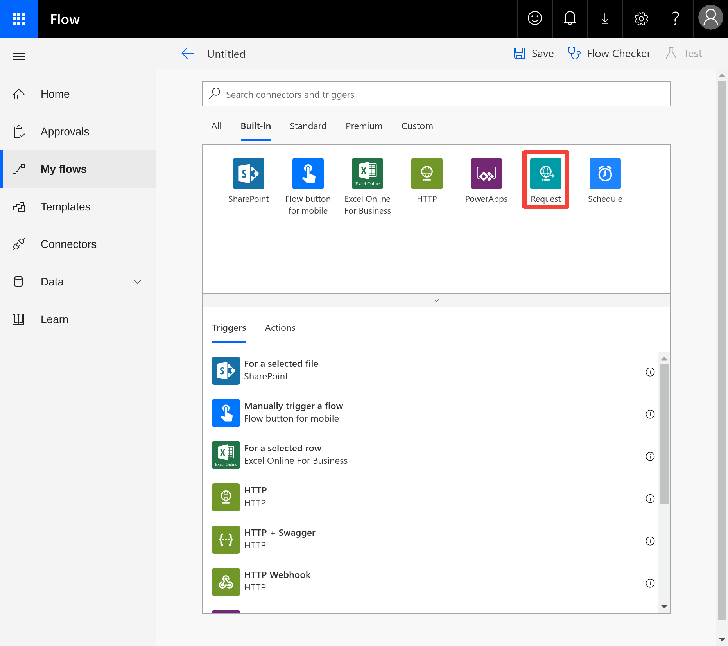Select the Flow button for mobile connector

[308, 174]
